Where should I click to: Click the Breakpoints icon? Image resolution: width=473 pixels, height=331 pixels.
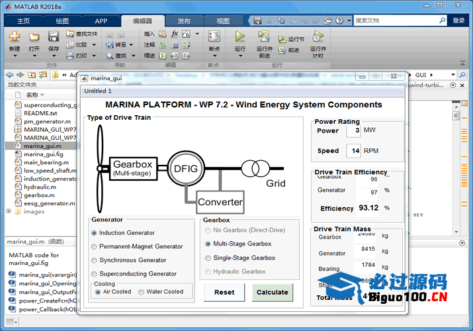click(x=214, y=37)
